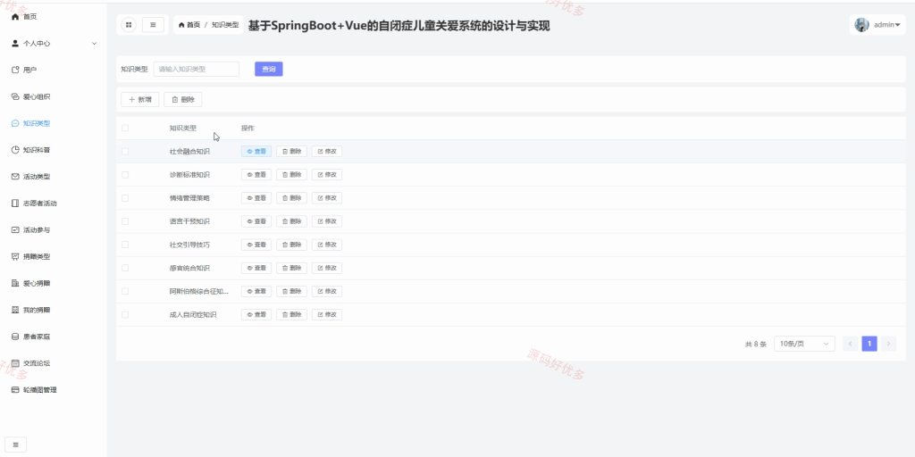
Task: Edit the 成人自闭症知识 row using 修改
Action: tap(327, 315)
